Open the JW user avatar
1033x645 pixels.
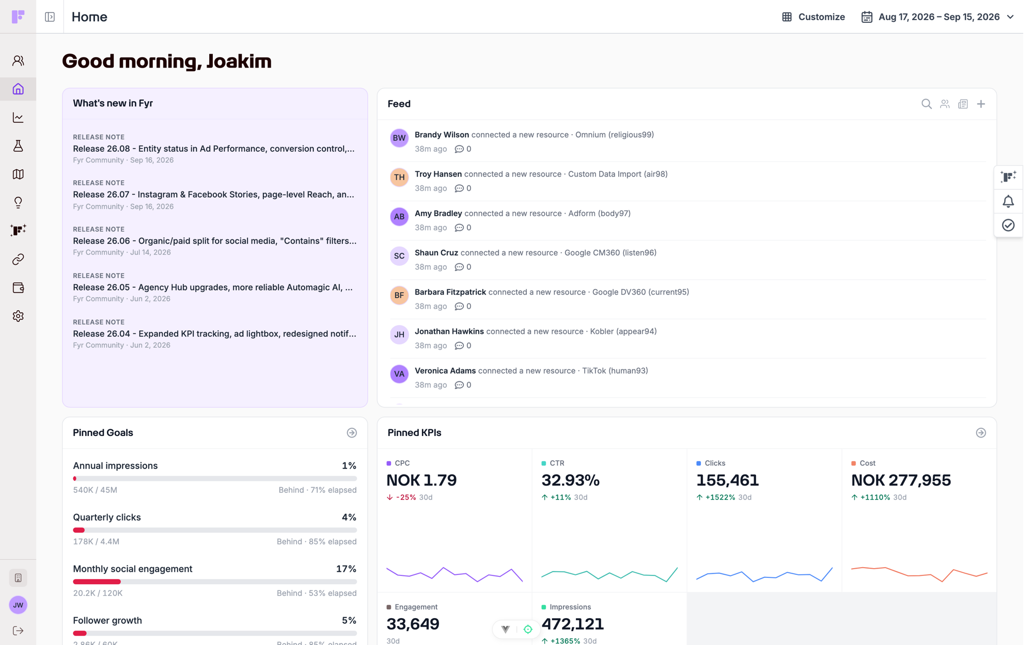tap(18, 605)
